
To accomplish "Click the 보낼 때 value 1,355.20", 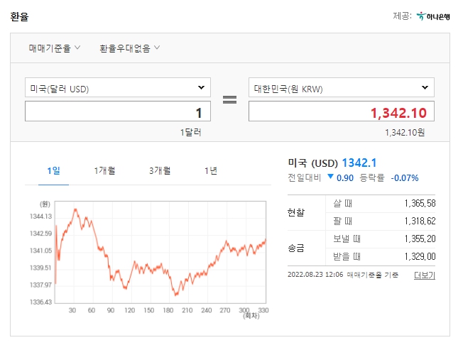I will click(x=420, y=239).
